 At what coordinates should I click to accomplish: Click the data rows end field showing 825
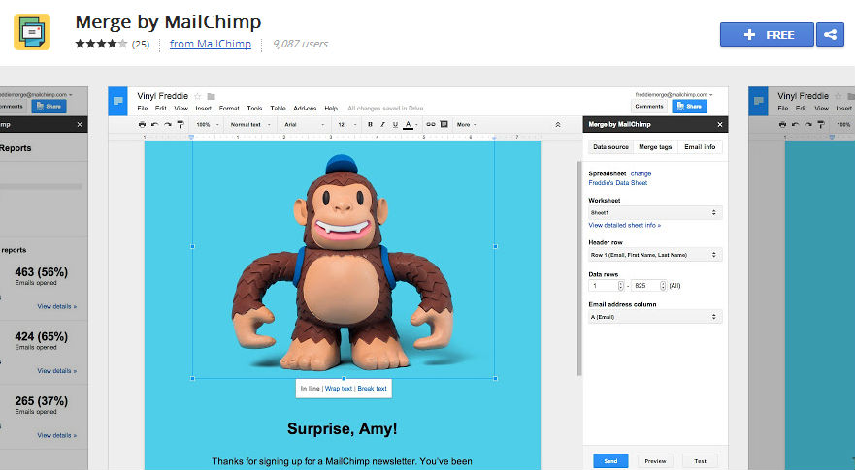pyautogui.click(x=649, y=285)
